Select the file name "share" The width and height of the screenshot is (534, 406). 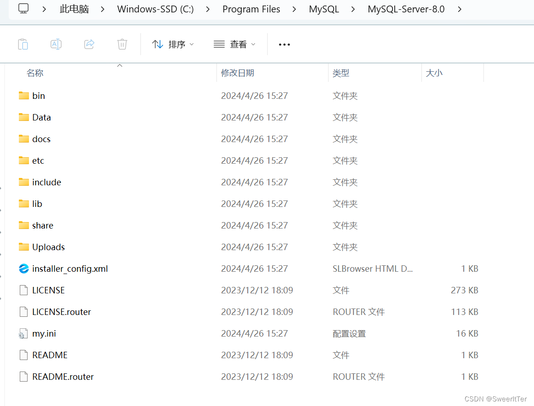point(43,225)
